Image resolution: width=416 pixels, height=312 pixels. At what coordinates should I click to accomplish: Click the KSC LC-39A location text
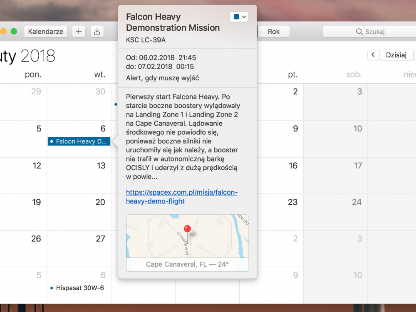146,40
